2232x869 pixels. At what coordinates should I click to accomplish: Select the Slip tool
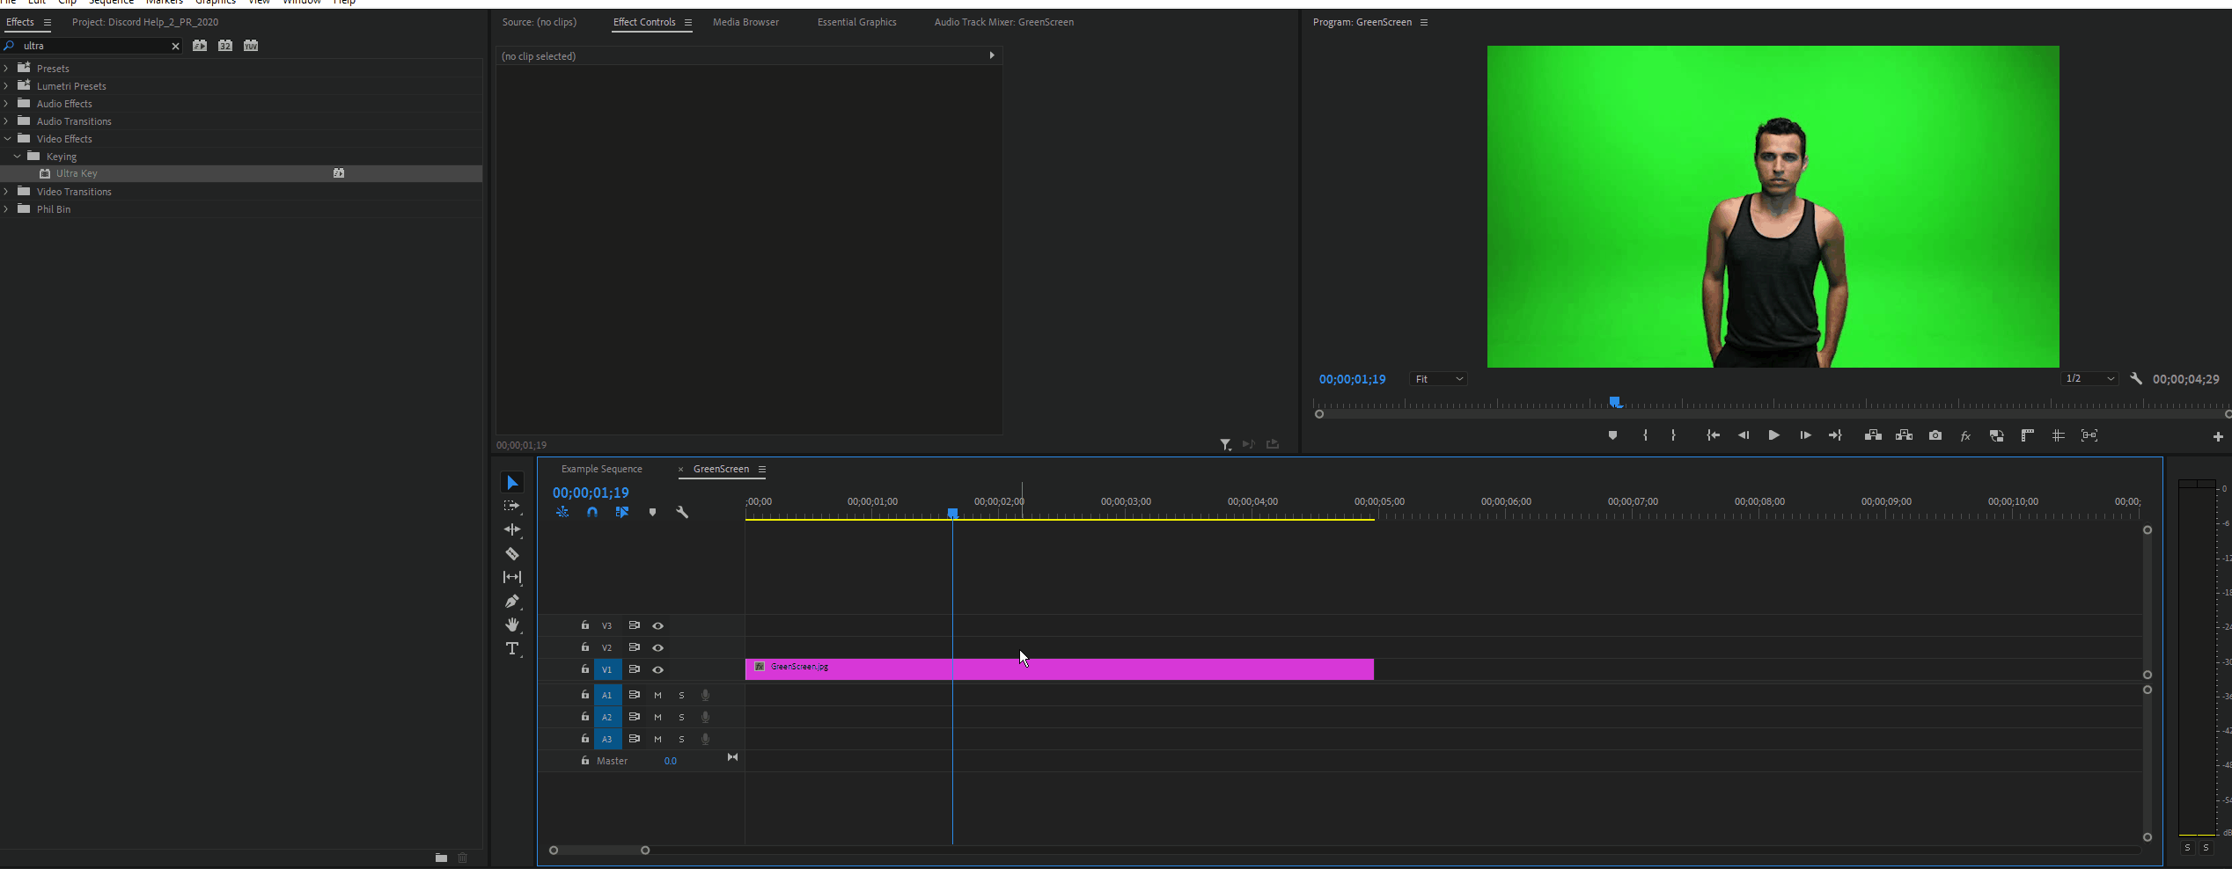click(x=512, y=578)
